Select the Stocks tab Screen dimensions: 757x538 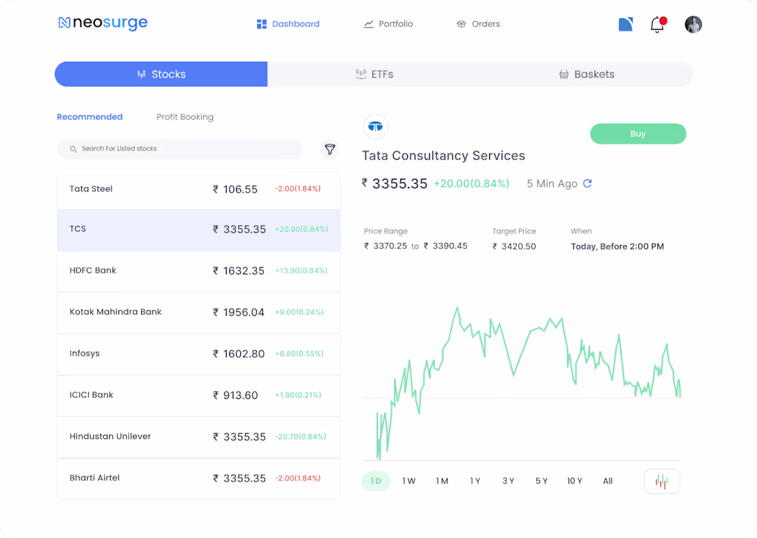[161, 74]
